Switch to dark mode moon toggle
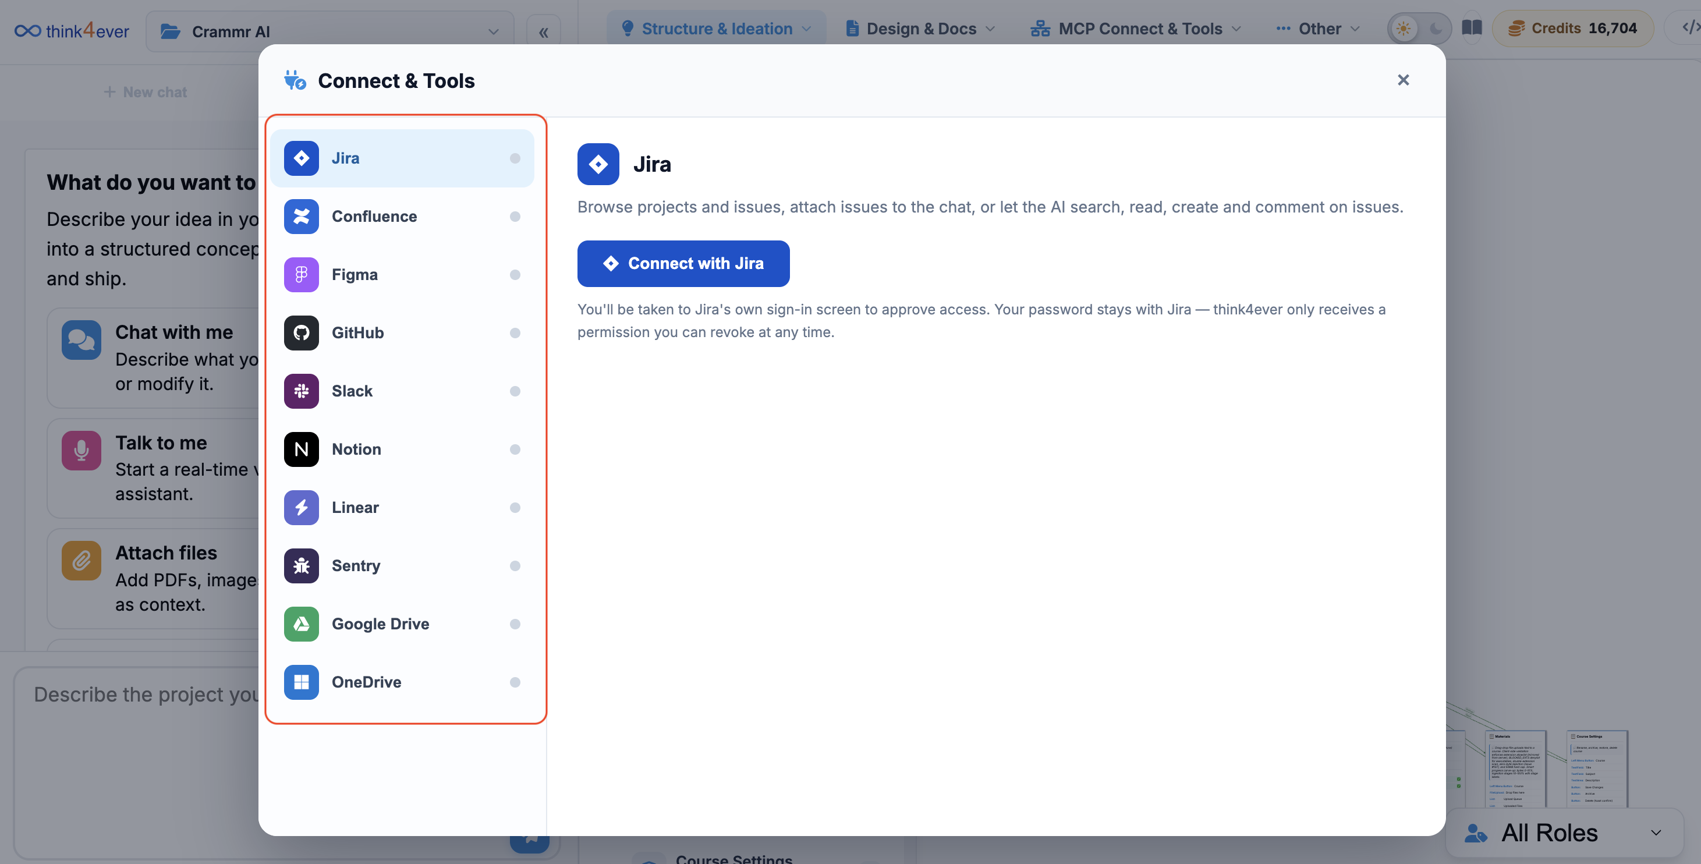1701x864 pixels. (1435, 29)
